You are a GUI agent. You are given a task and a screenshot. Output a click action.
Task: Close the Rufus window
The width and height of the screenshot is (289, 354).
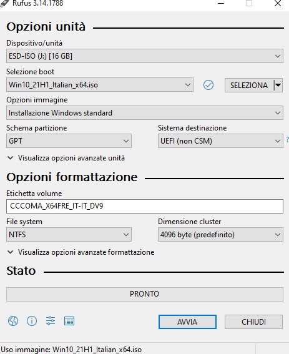click(278, 3)
